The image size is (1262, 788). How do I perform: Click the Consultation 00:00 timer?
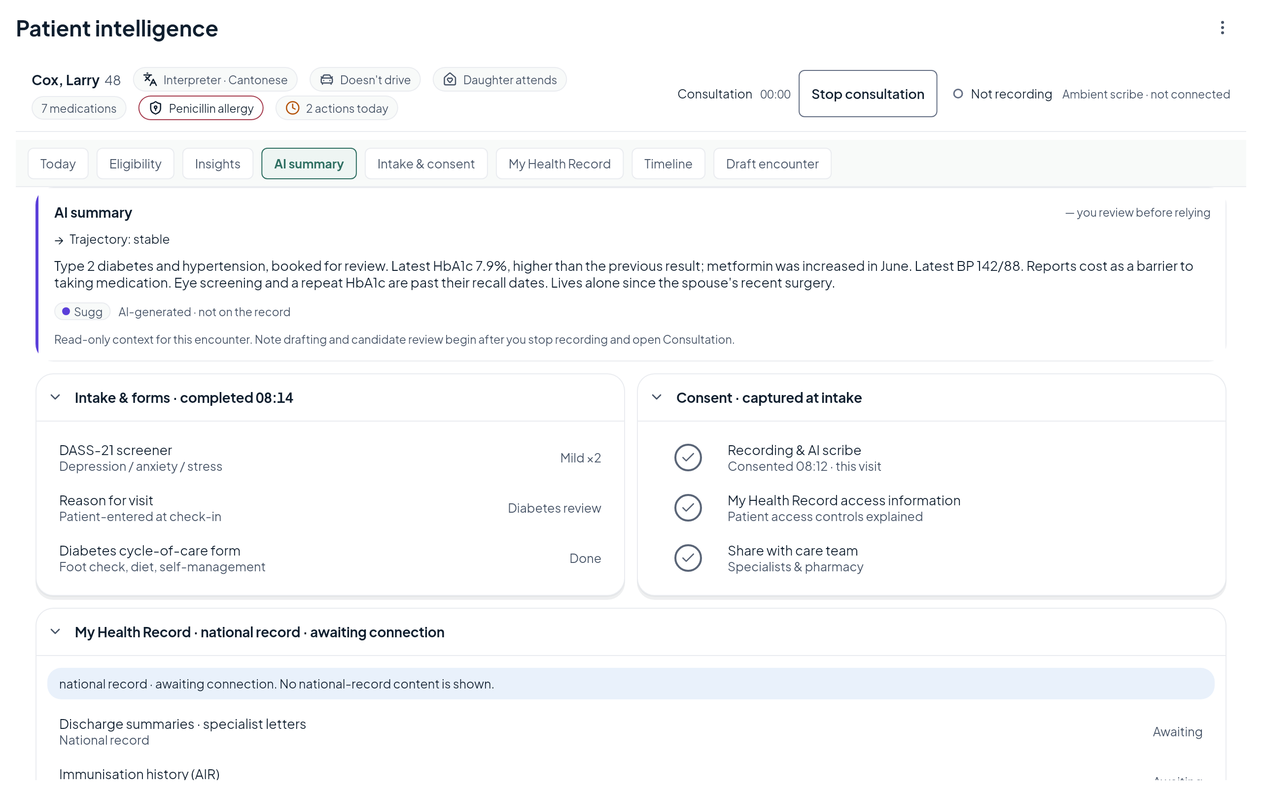tap(734, 94)
